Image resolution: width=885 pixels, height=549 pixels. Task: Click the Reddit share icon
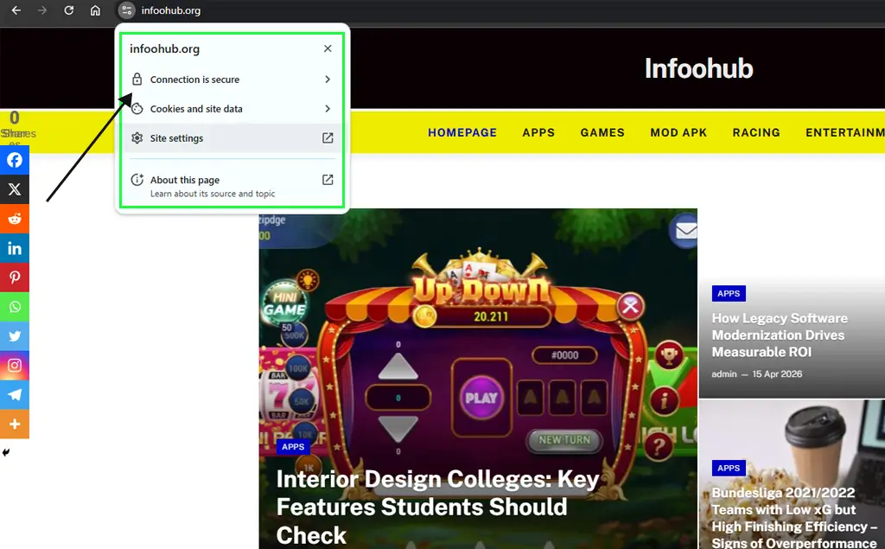(x=15, y=219)
